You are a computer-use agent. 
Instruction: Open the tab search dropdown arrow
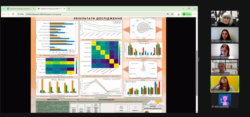3,9
